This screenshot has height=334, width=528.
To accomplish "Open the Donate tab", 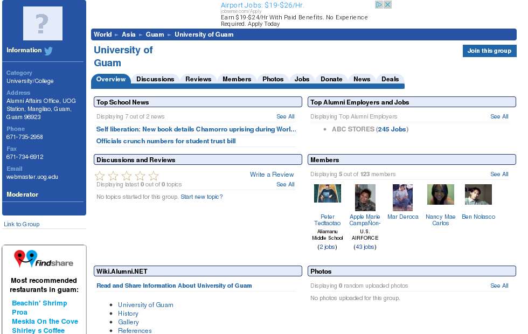I will point(331,79).
